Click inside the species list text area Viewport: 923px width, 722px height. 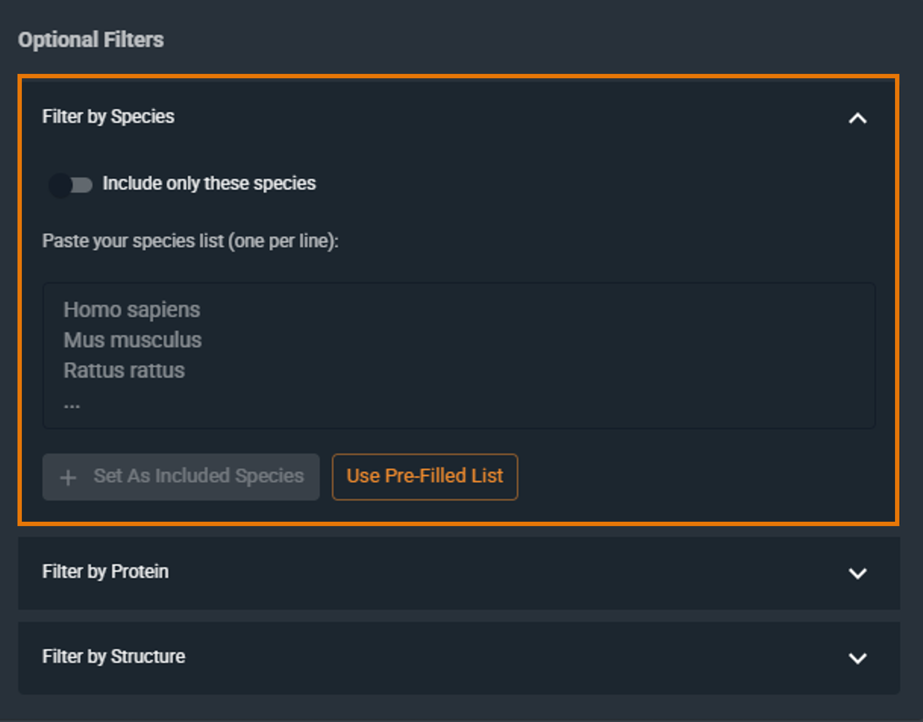click(459, 354)
